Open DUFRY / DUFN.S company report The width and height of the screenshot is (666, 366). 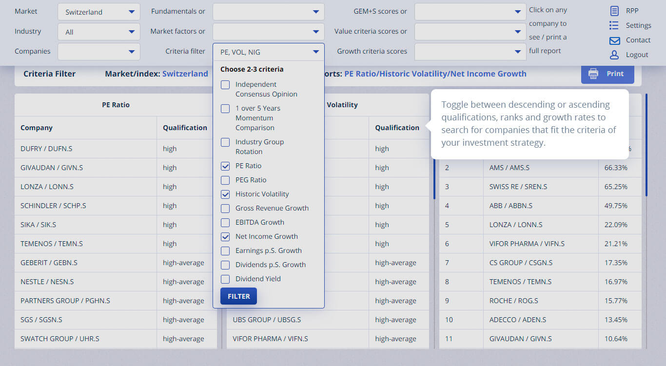click(x=46, y=149)
